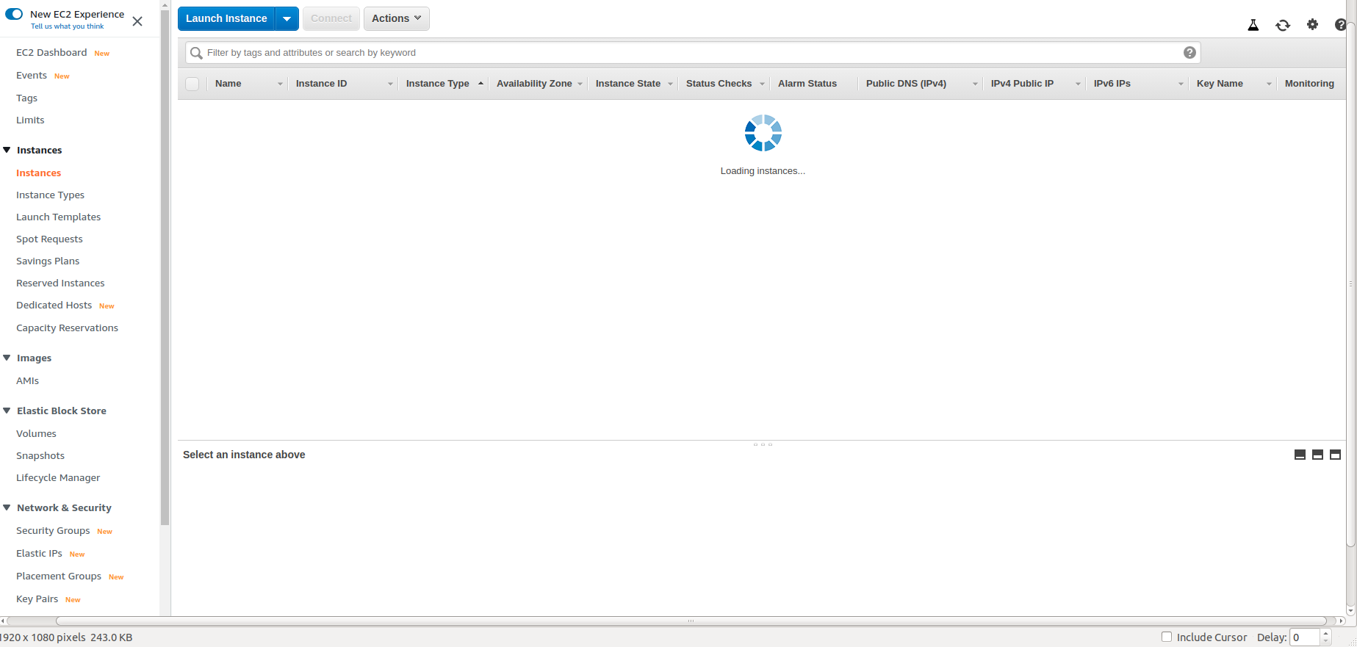Screen dimensions: 1357x647
Task: Open the Instance State column dropdown
Action: click(x=670, y=84)
